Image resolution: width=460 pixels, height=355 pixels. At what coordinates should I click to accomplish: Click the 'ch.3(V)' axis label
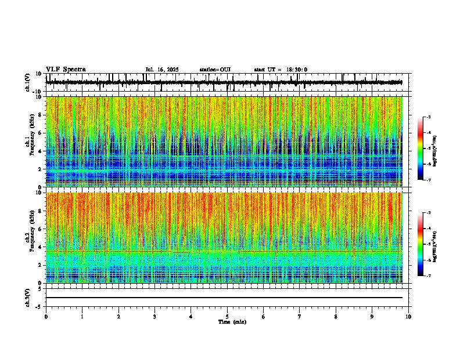[28, 298]
